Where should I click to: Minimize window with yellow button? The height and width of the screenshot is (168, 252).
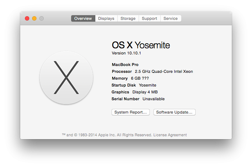coord(34,18)
